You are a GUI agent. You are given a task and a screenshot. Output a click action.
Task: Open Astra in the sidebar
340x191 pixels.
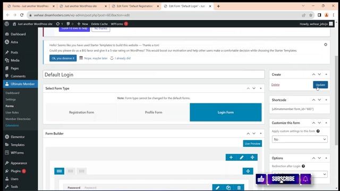14,42
